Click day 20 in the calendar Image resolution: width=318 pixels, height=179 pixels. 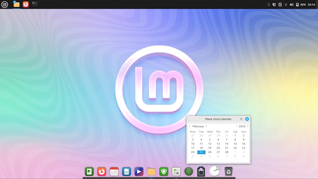tap(218, 148)
